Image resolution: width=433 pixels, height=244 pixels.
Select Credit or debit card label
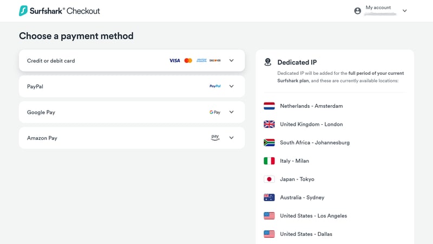pos(51,61)
